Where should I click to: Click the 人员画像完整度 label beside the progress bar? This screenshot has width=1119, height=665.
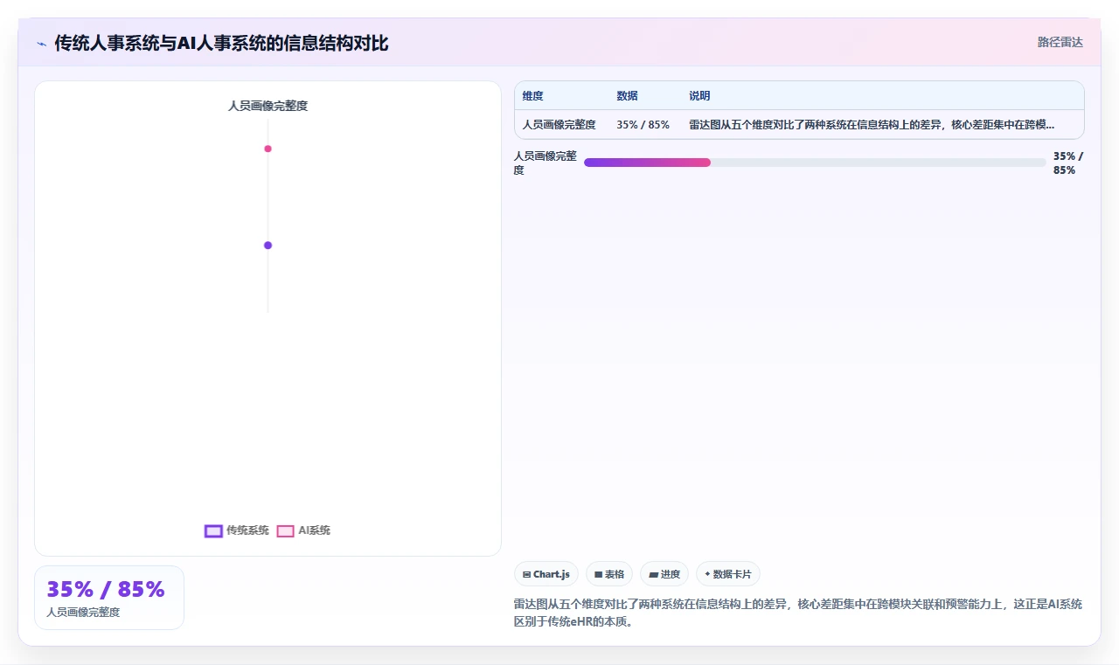tap(546, 163)
